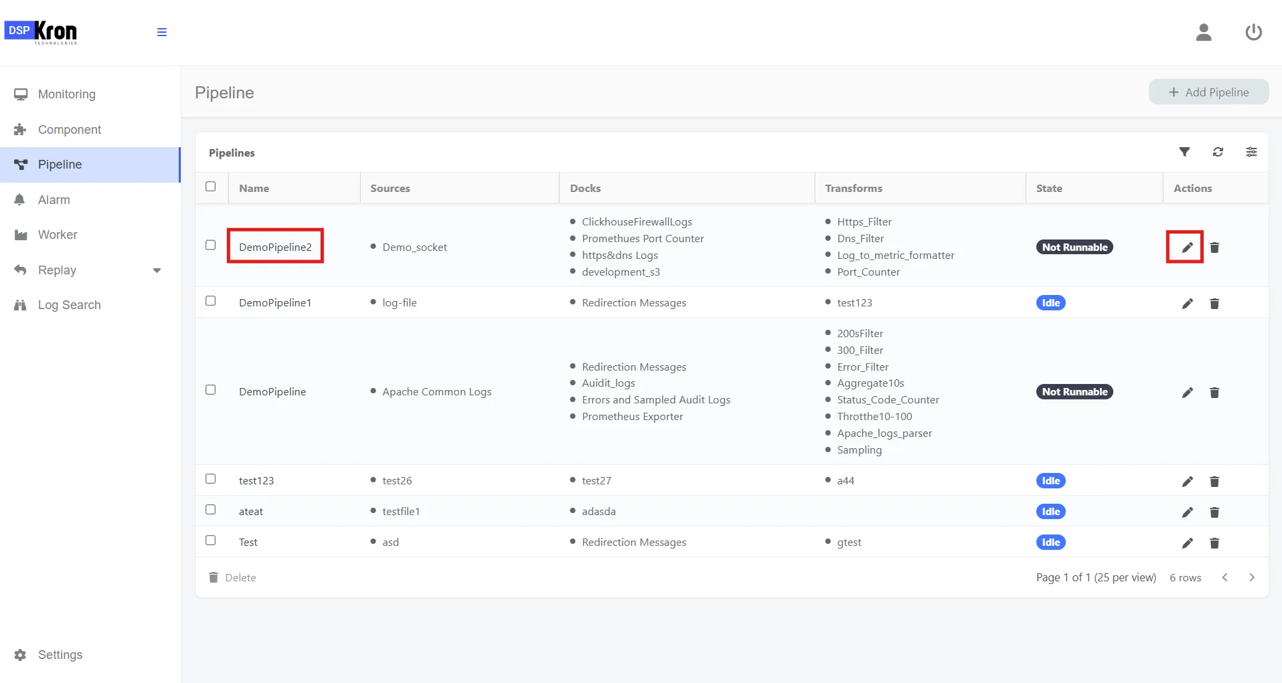The image size is (1282, 683).
Task: Delete DemoPipeline2 with trash icon
Action: click(1214, 248)
